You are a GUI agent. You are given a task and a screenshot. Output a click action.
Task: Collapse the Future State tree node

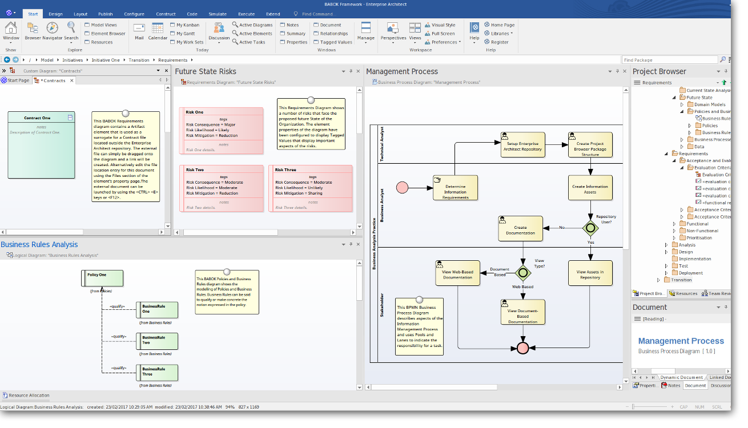pyautogui.click(x=674, y=98)
